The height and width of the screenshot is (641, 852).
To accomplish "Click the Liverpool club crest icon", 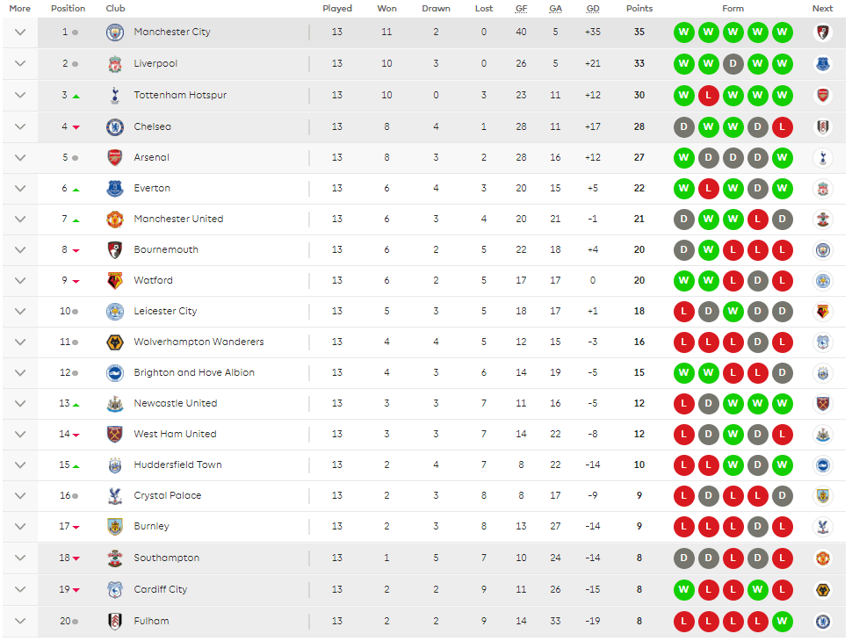I will (x=115, y=63).
